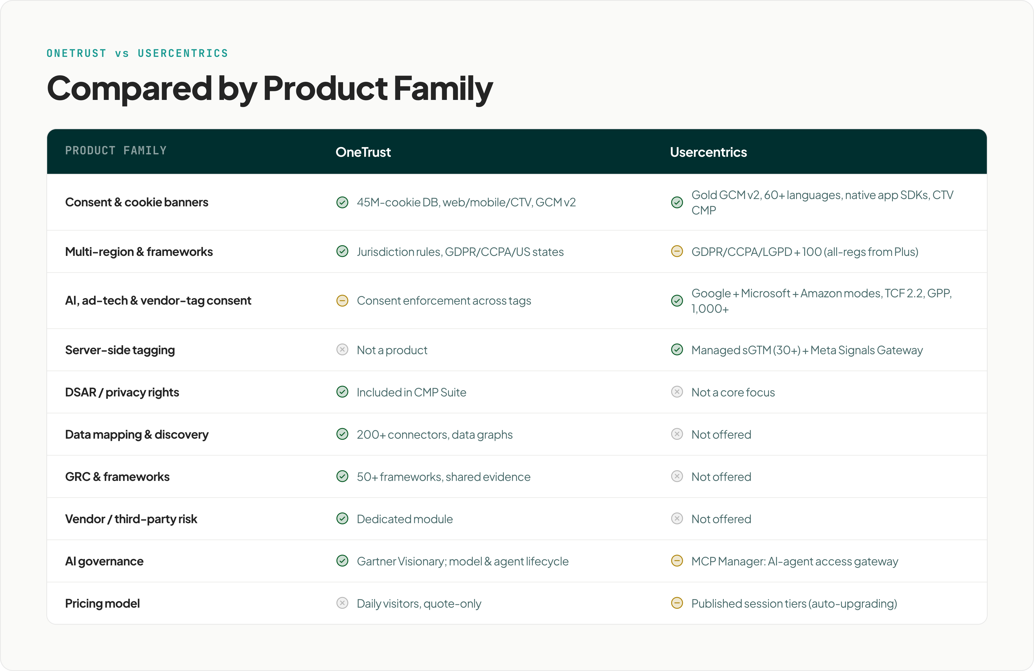Click Not offered text in Vendor / third-party risk row
The height and width of the screenshot is (671, 1034).
[x=721, y=519]
